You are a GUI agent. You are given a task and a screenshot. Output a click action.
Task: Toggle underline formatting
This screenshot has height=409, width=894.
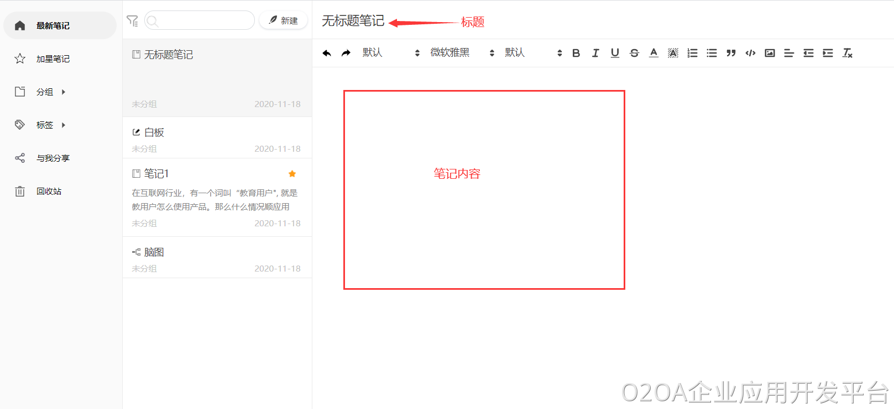[615, 53]
